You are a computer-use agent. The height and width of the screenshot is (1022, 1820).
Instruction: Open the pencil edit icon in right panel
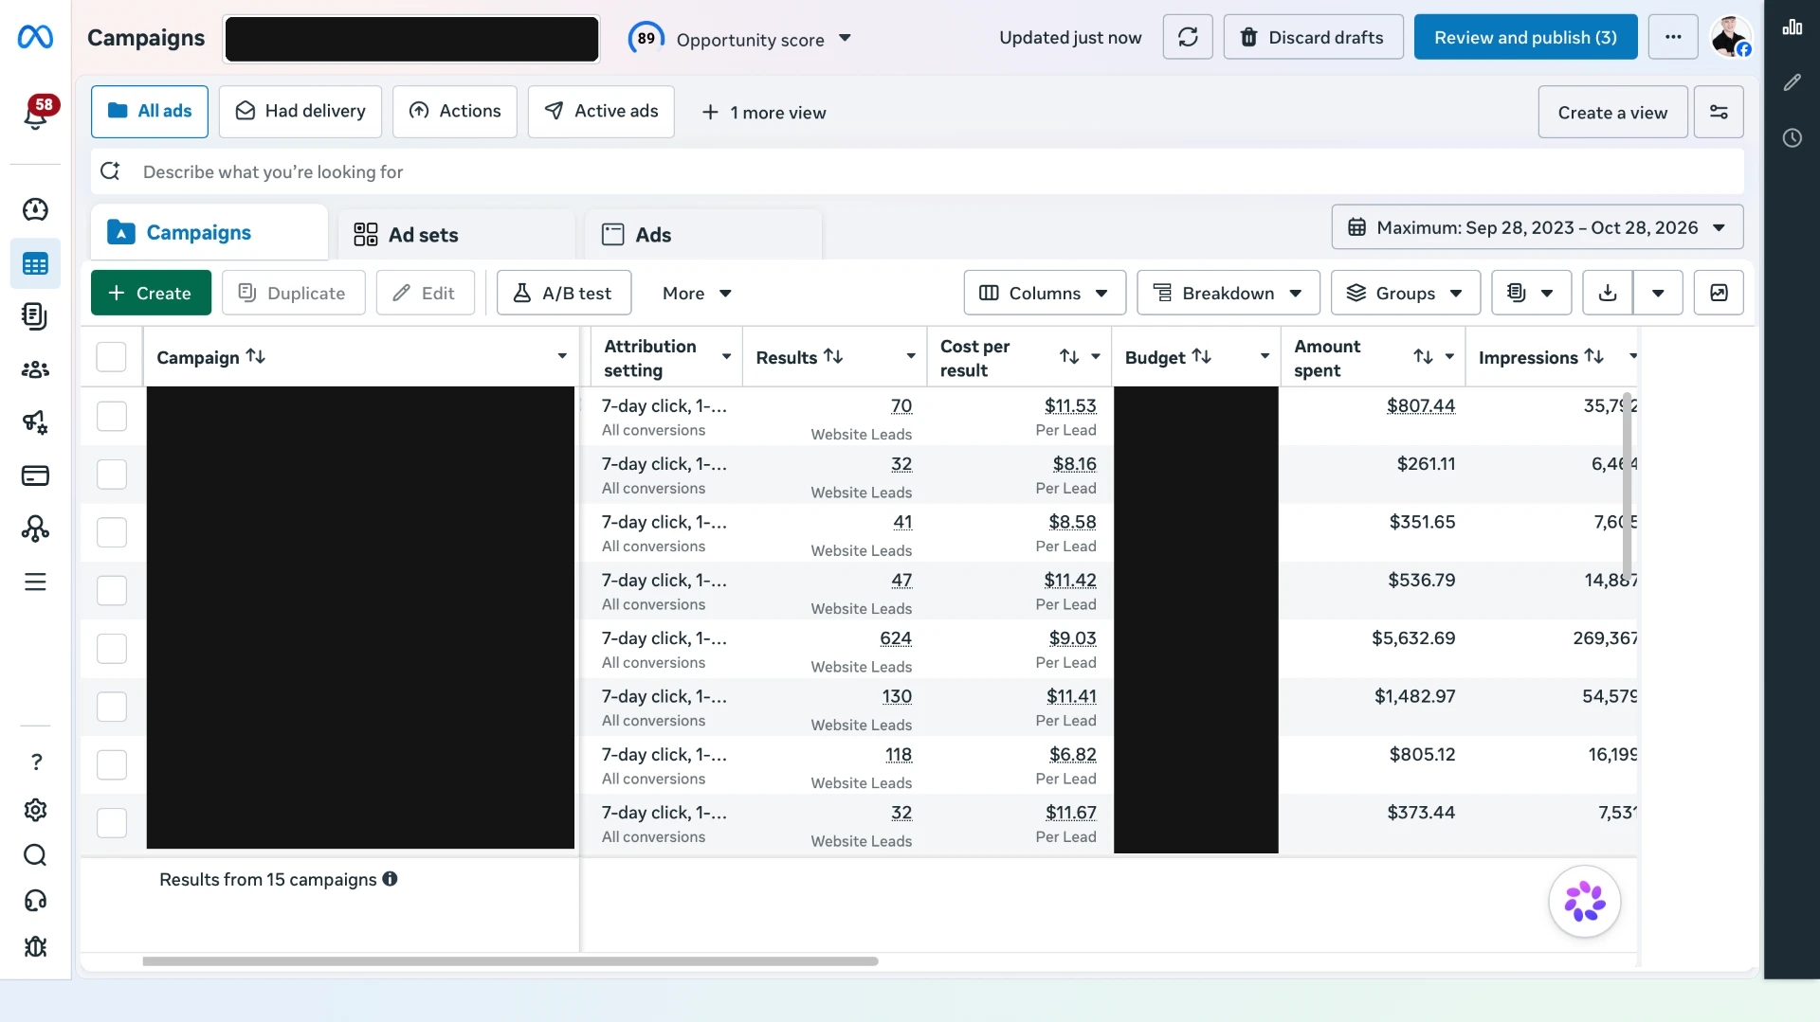tap(1792, 82)
